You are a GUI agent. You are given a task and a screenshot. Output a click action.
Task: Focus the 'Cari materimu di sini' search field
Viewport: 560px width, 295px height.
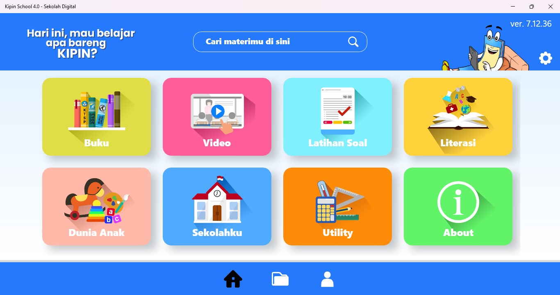[280, 42]
